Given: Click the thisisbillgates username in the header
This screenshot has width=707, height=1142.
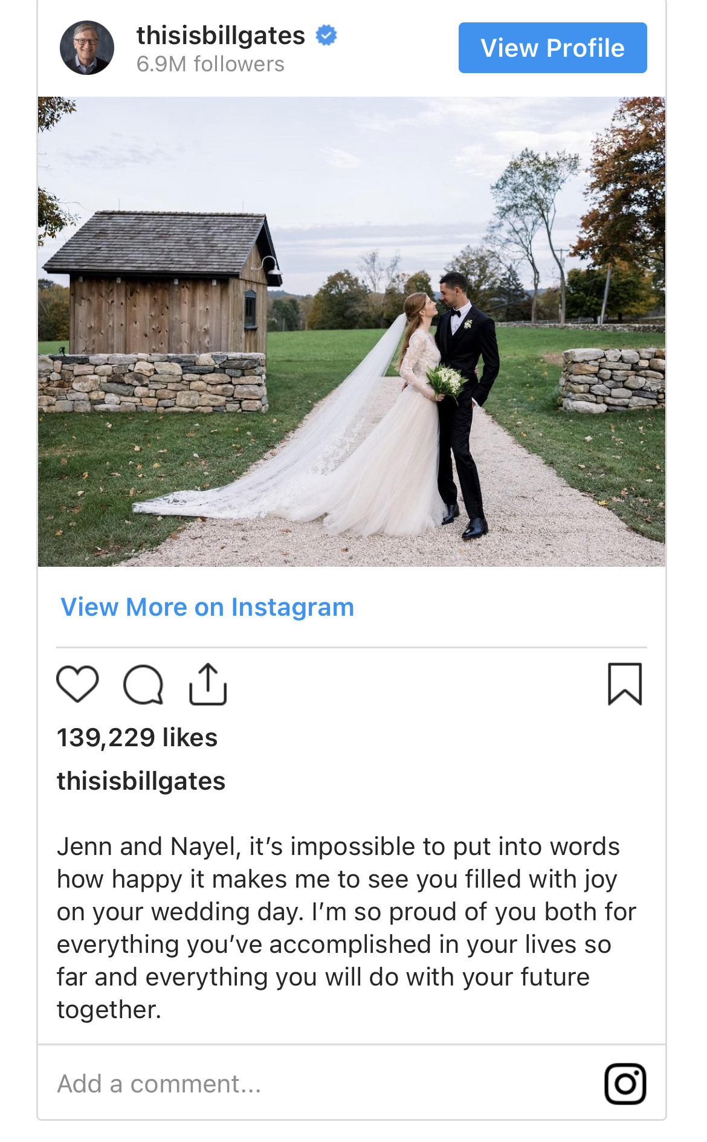Looking at the screenshot, I should click(221, 36).
